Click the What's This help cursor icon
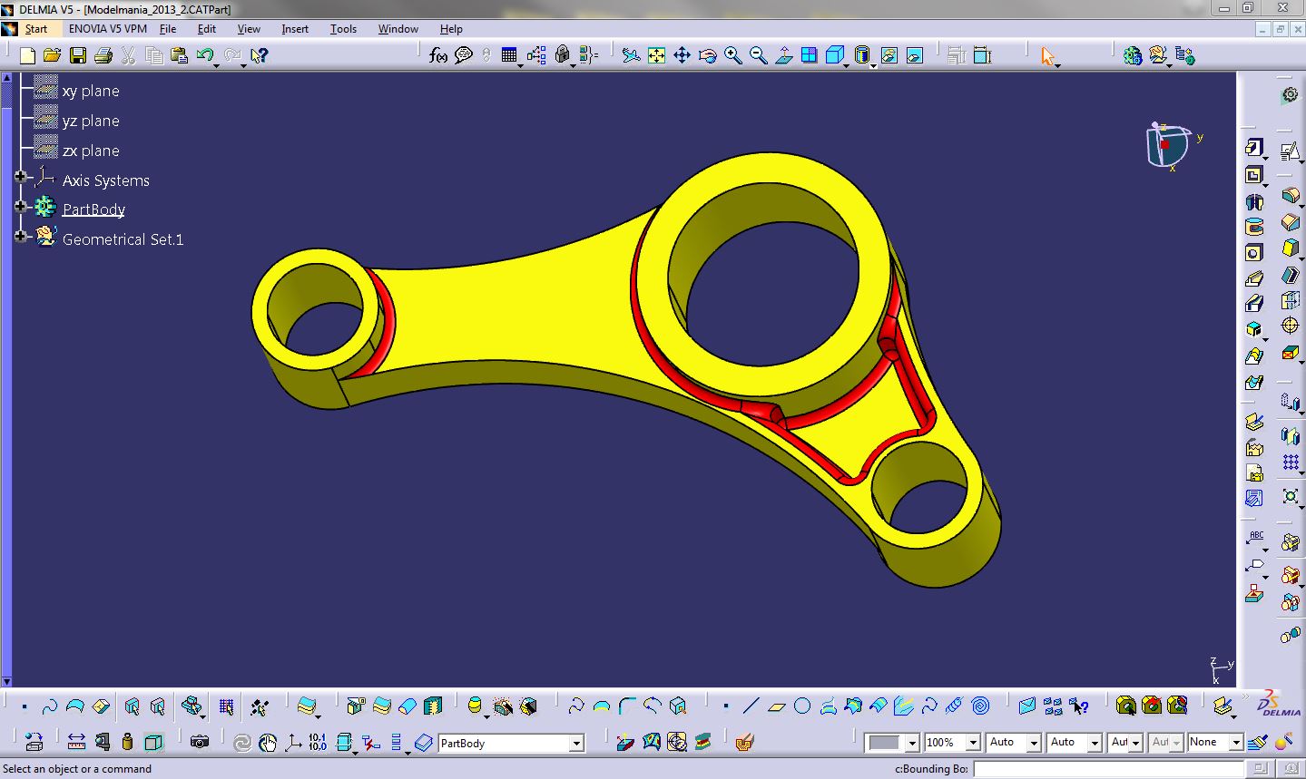Viewport: 1306px width, 779px height. [x=259, y=55]
